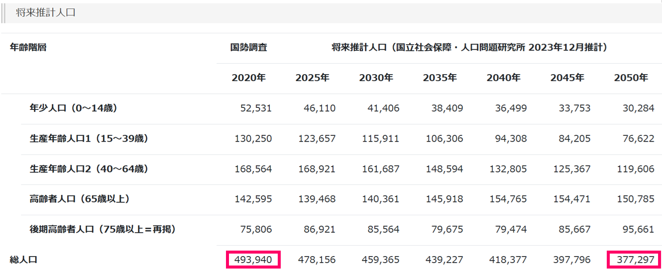This screenshot has height=269, width=662.
Task: Select the 2050年 year column header
Action: point(631,78)
